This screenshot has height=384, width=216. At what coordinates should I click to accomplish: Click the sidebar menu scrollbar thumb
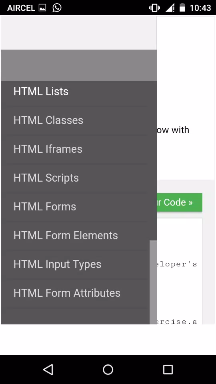click(x=153, y=282)
